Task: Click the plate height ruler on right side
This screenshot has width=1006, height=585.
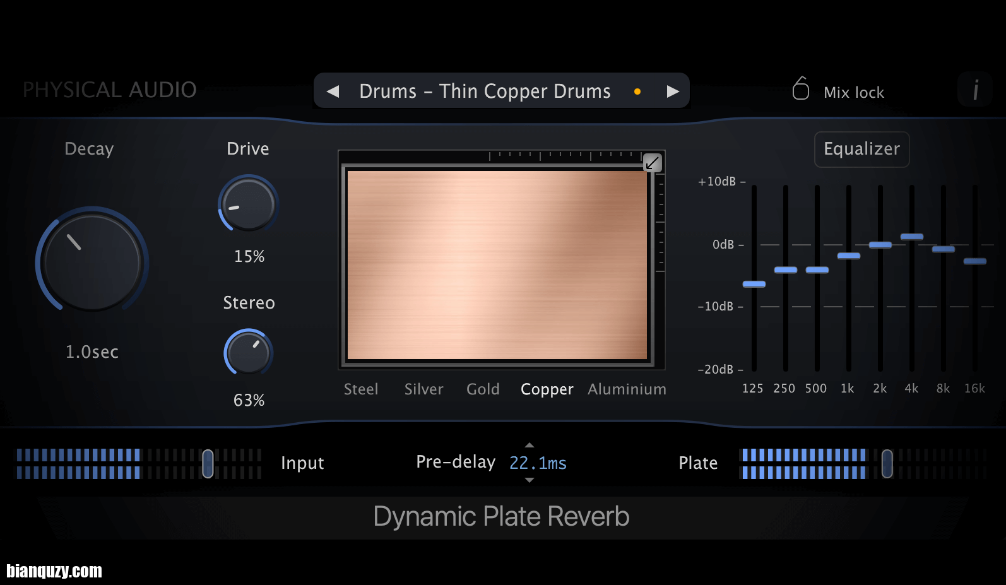Action: pos(661,222)
